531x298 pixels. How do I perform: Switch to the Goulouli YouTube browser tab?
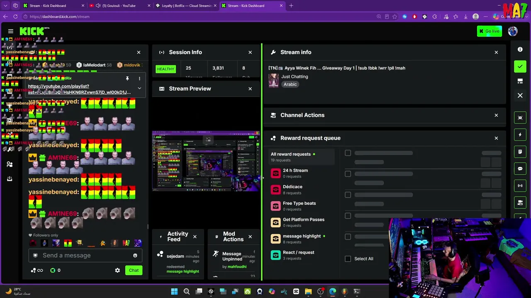click(120, 6)
